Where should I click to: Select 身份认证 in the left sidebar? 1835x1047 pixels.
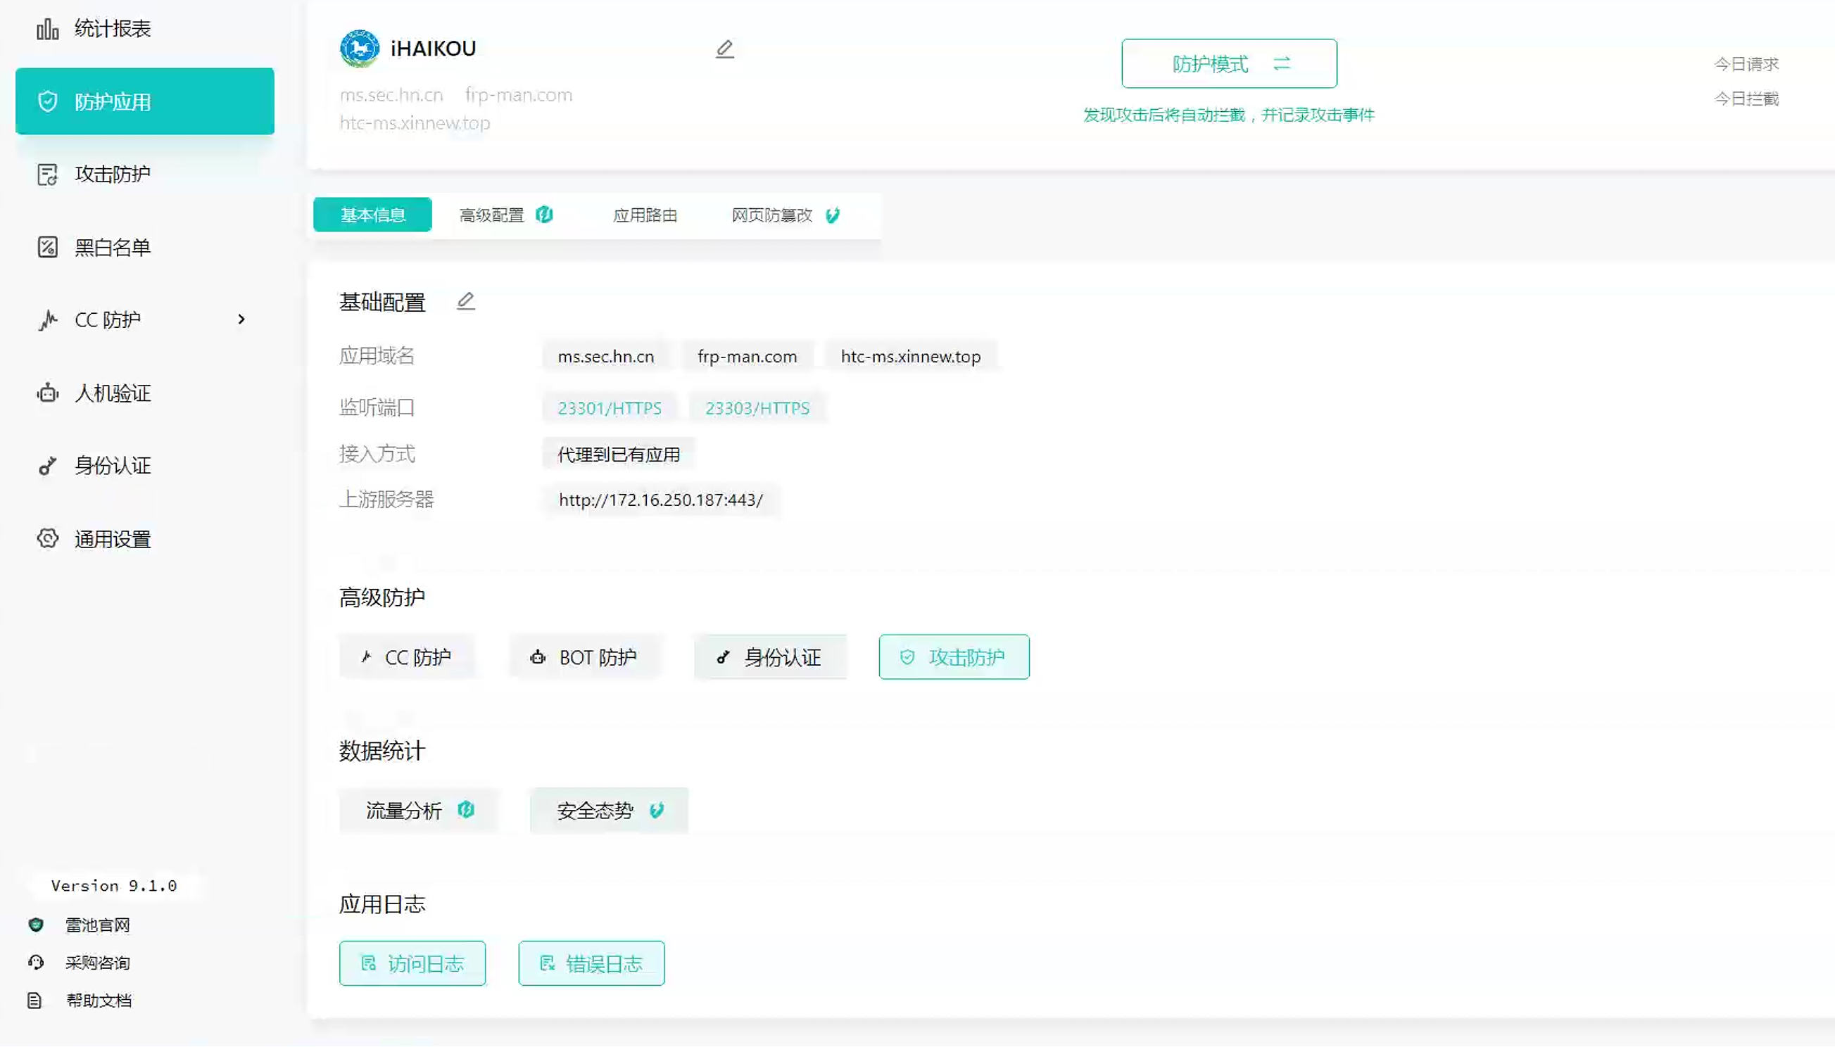click(112, 465)
